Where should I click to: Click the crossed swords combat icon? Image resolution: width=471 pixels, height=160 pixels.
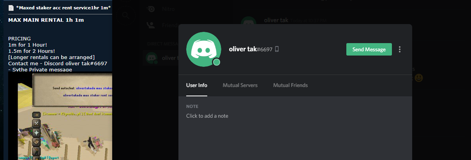click(x=36, y=123)
